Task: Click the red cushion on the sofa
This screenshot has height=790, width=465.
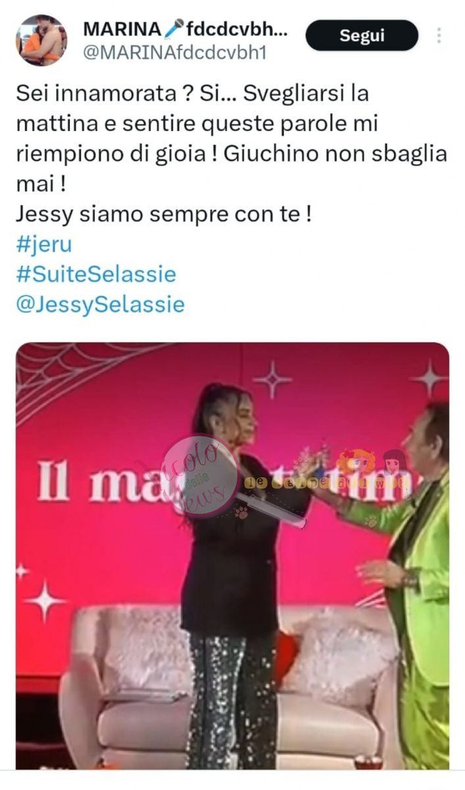Action: coord(286,652)
